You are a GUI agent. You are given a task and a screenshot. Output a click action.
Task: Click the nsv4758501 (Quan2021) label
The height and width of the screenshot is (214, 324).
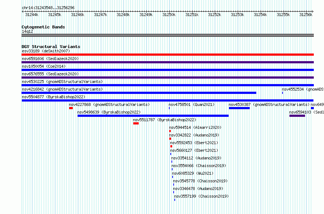coord(191,104)
